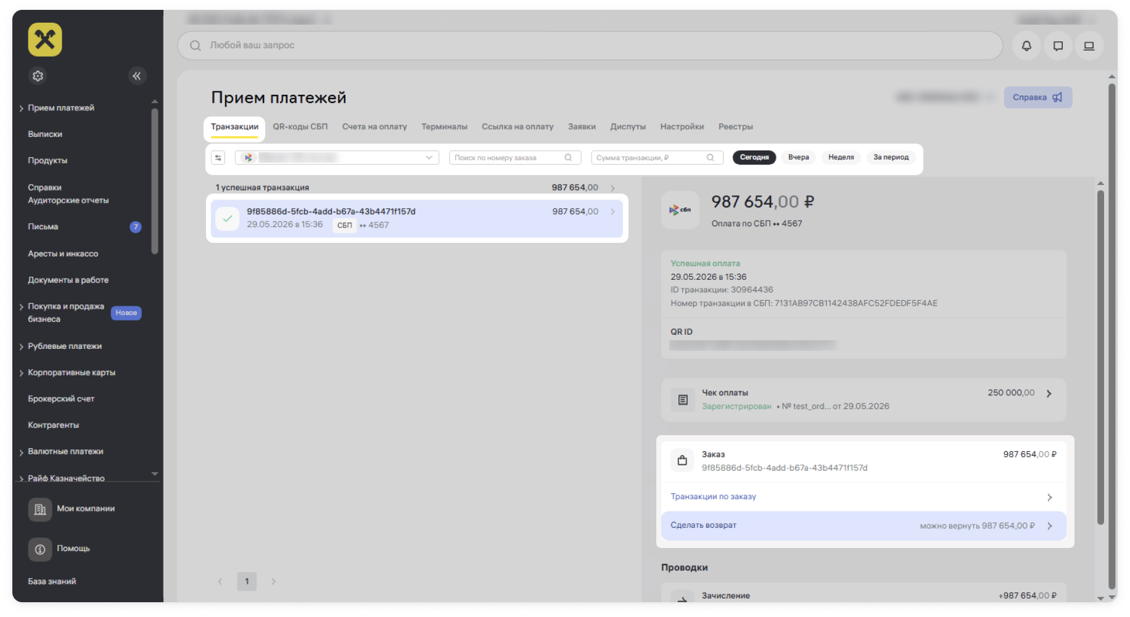The height and width of the screenshot is (617, 1130).
Task: Click the megaphone icon on Справка button
Action: (1057, 97)
